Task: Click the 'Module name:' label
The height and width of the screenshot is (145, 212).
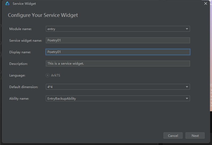Action: tap(20, 29)
